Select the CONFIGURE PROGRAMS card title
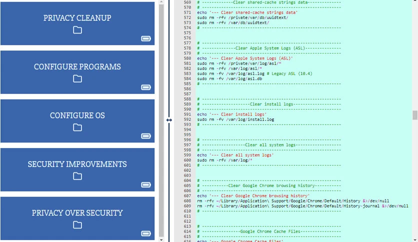418x242 pixels. [77, 66]
